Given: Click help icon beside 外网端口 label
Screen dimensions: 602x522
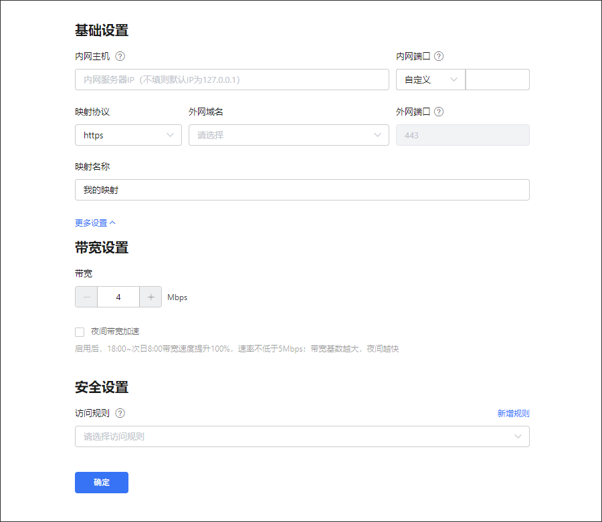Looking at the screenshot, I should [x=439, y=112].
